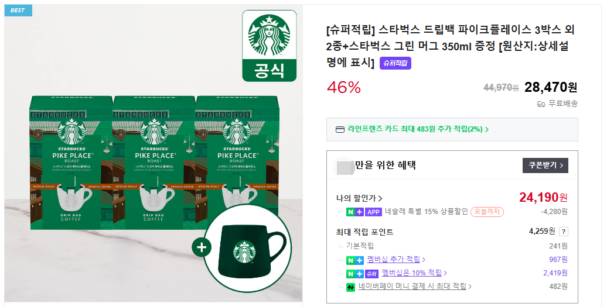Open the 멤버십은 10% 적립 link
Viewport: 607px width, 307px height.
(414, 273)
